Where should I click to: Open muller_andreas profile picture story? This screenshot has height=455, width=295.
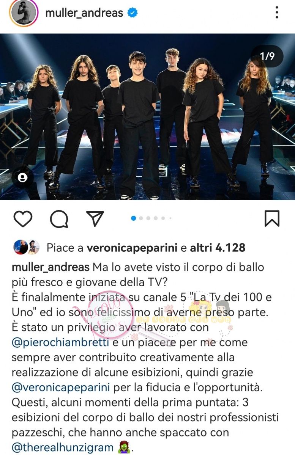24,13
